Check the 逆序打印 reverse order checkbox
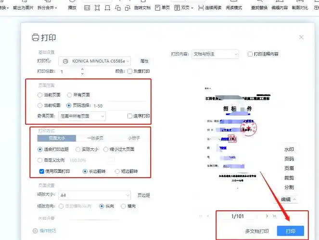 click(x=130, y=116)
